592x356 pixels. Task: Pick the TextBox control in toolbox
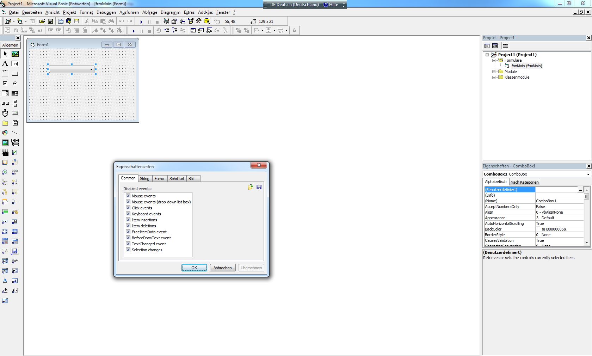click(15, 64)
